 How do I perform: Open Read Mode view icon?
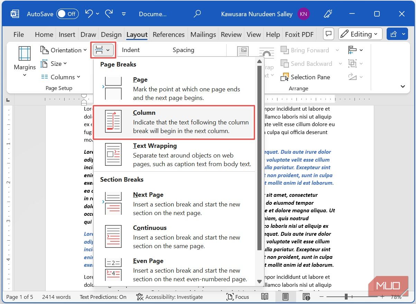point(265,297)
